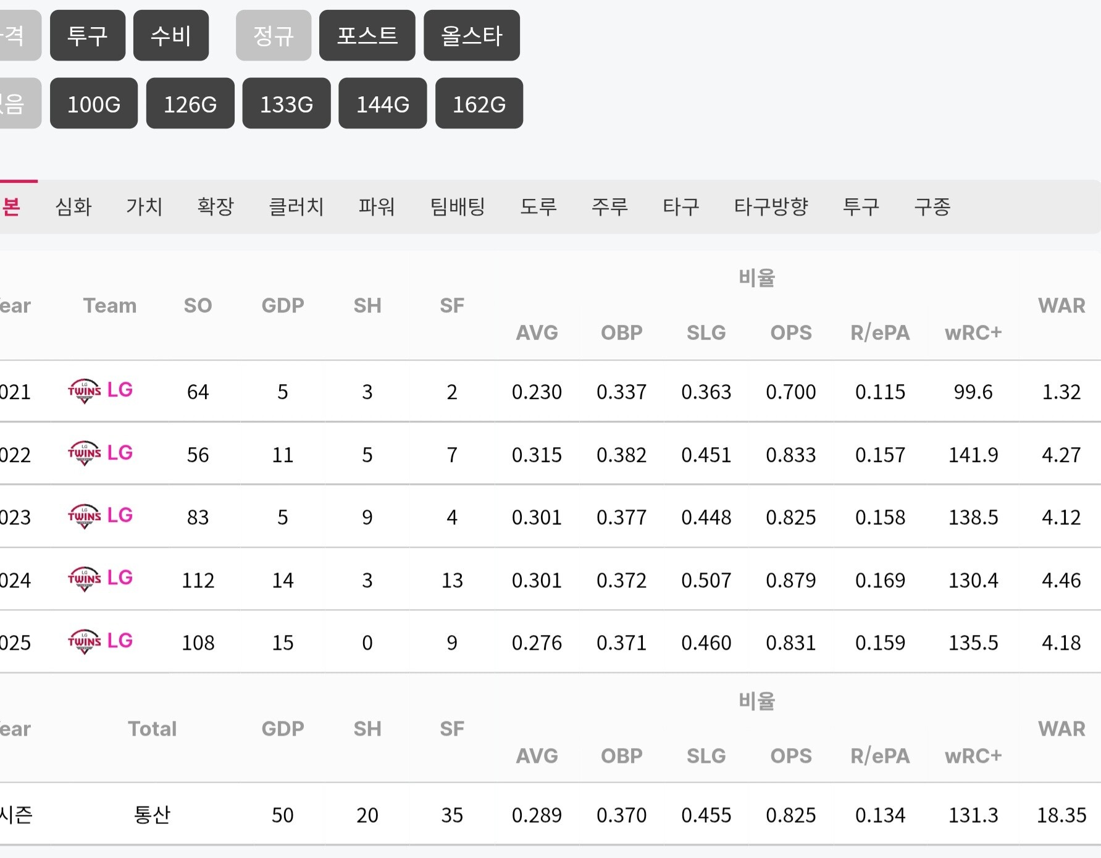Select the 투구 (pitching) filter button
The width and height of the screenshot is (1101, 858).
[88, 35]
